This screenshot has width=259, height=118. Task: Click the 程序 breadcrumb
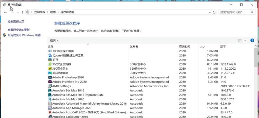click(53, 12)
